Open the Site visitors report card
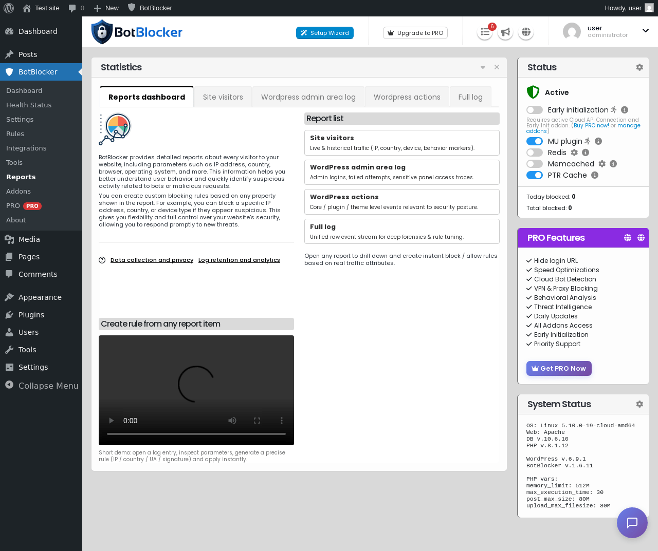The image size is (658, 551). click(402, 143)
